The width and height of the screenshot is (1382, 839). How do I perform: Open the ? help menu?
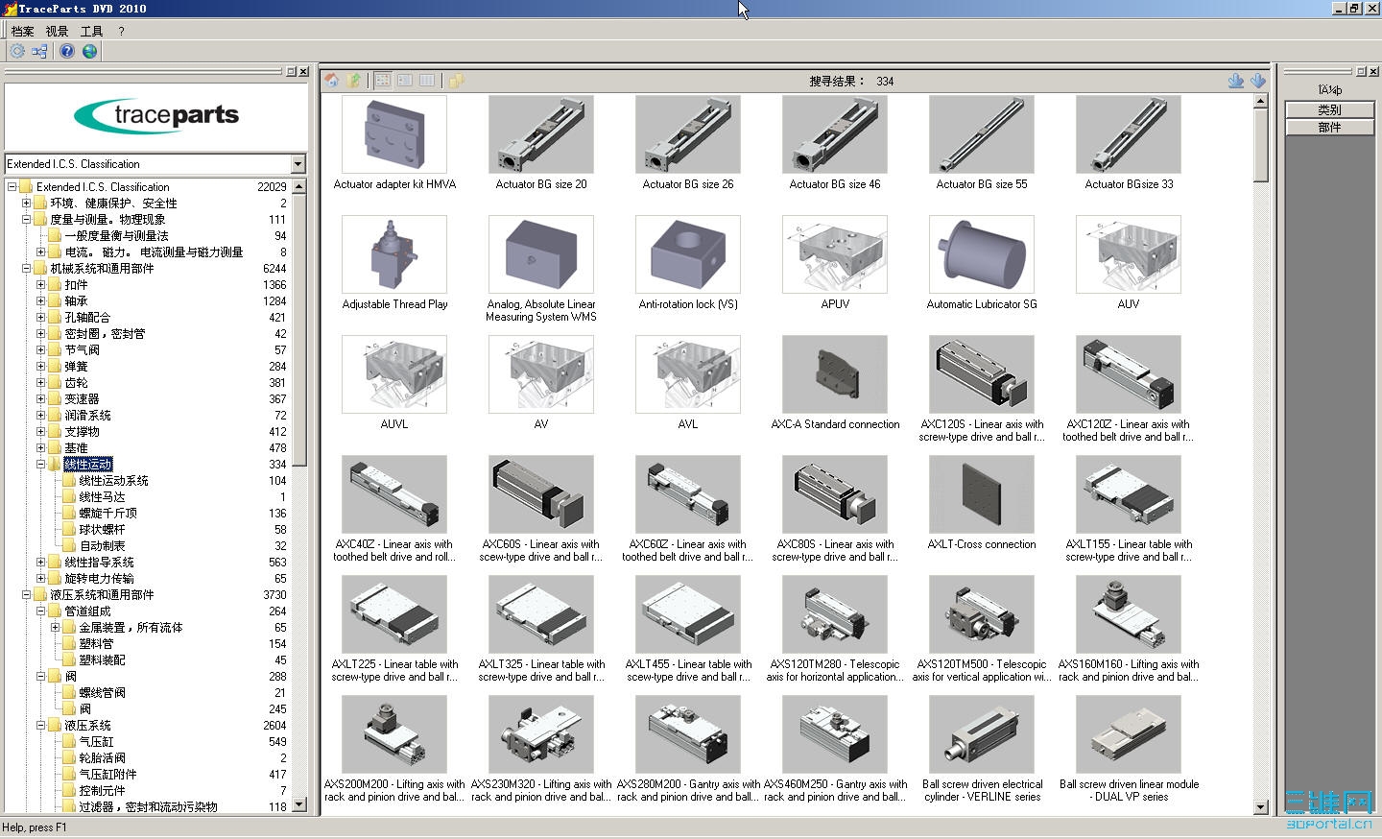point(121,31)
